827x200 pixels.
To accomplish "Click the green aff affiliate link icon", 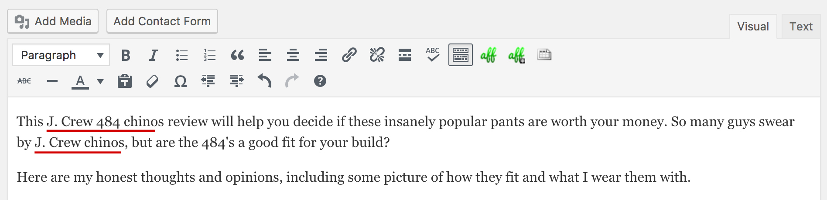I will (489, 55).
